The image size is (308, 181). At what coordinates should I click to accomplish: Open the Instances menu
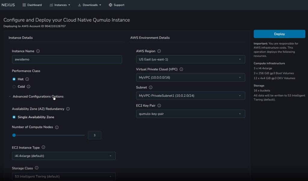(60, 5)
